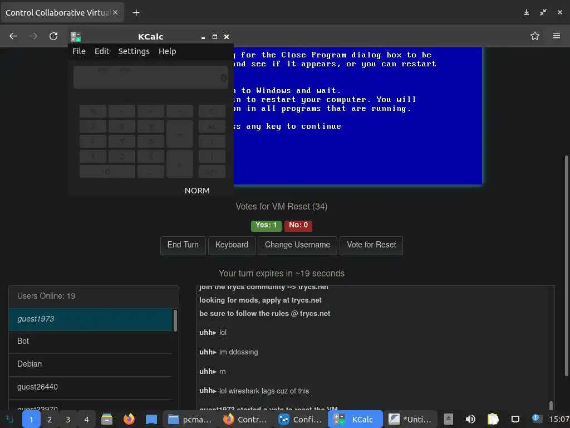Switch to the Confi... taskbar task

click(300, 420)
